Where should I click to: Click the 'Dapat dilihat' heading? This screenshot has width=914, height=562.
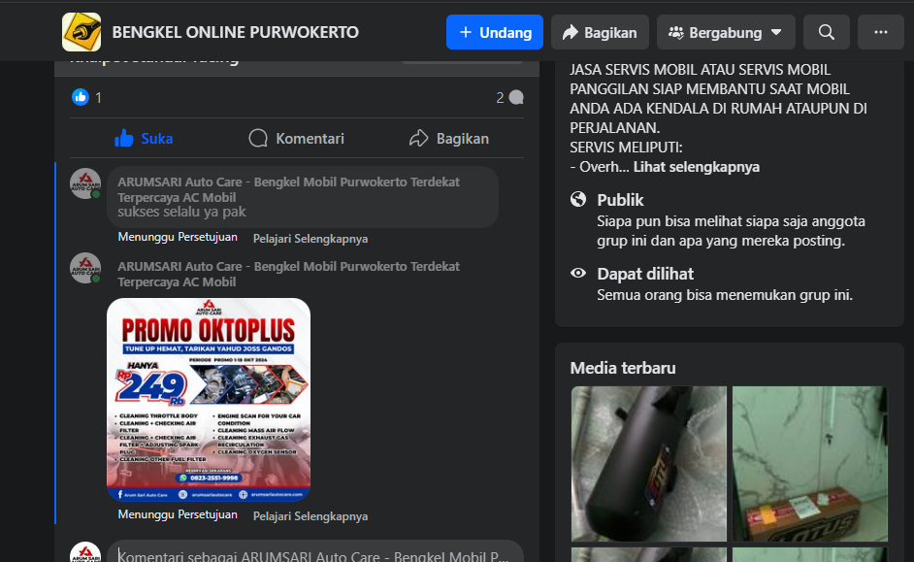(x=645, y=274)
